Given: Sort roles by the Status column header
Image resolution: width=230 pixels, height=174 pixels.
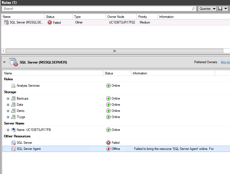Looking at the screenshot, I should click(58, 17).
